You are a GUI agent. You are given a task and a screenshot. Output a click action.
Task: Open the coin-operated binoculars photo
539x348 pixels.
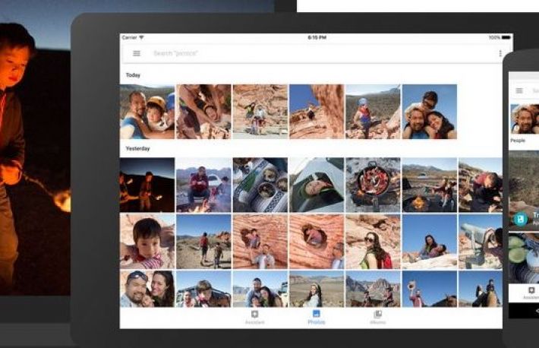(x=480, y=241)
